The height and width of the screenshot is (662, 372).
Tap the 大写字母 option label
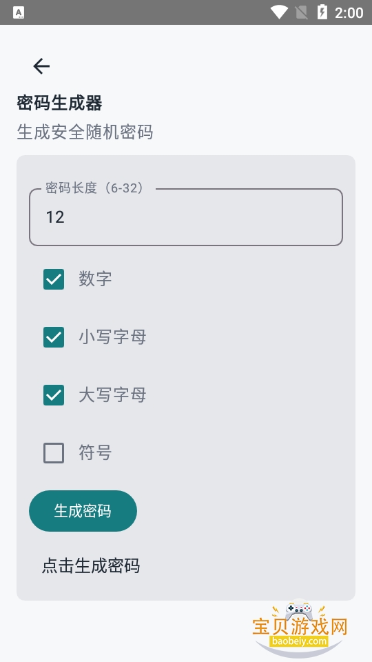(x=112, y=394)
